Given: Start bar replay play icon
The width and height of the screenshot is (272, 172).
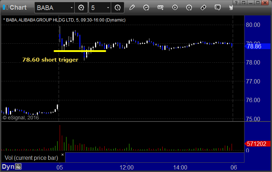Looking at the screenshot, I should 175,8.
